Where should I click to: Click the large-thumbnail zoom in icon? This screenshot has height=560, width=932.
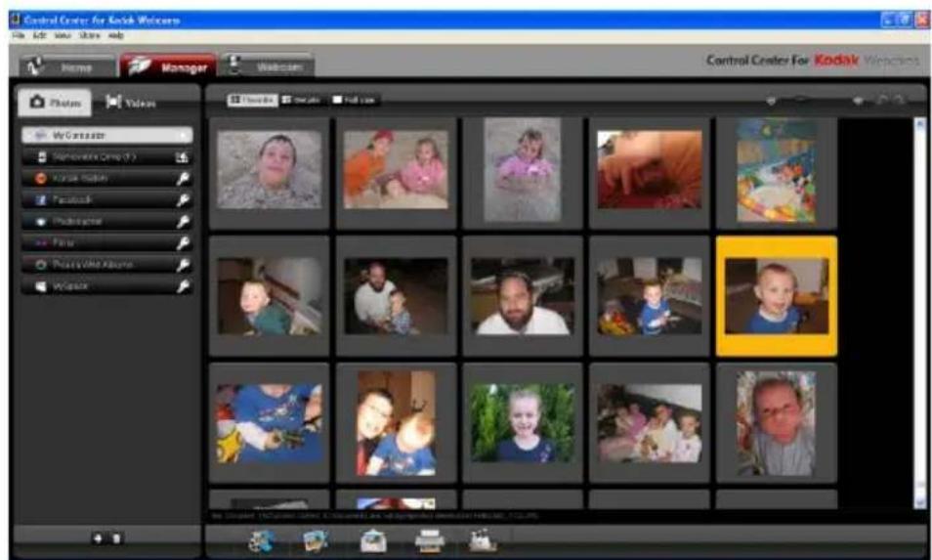(859, 101)
